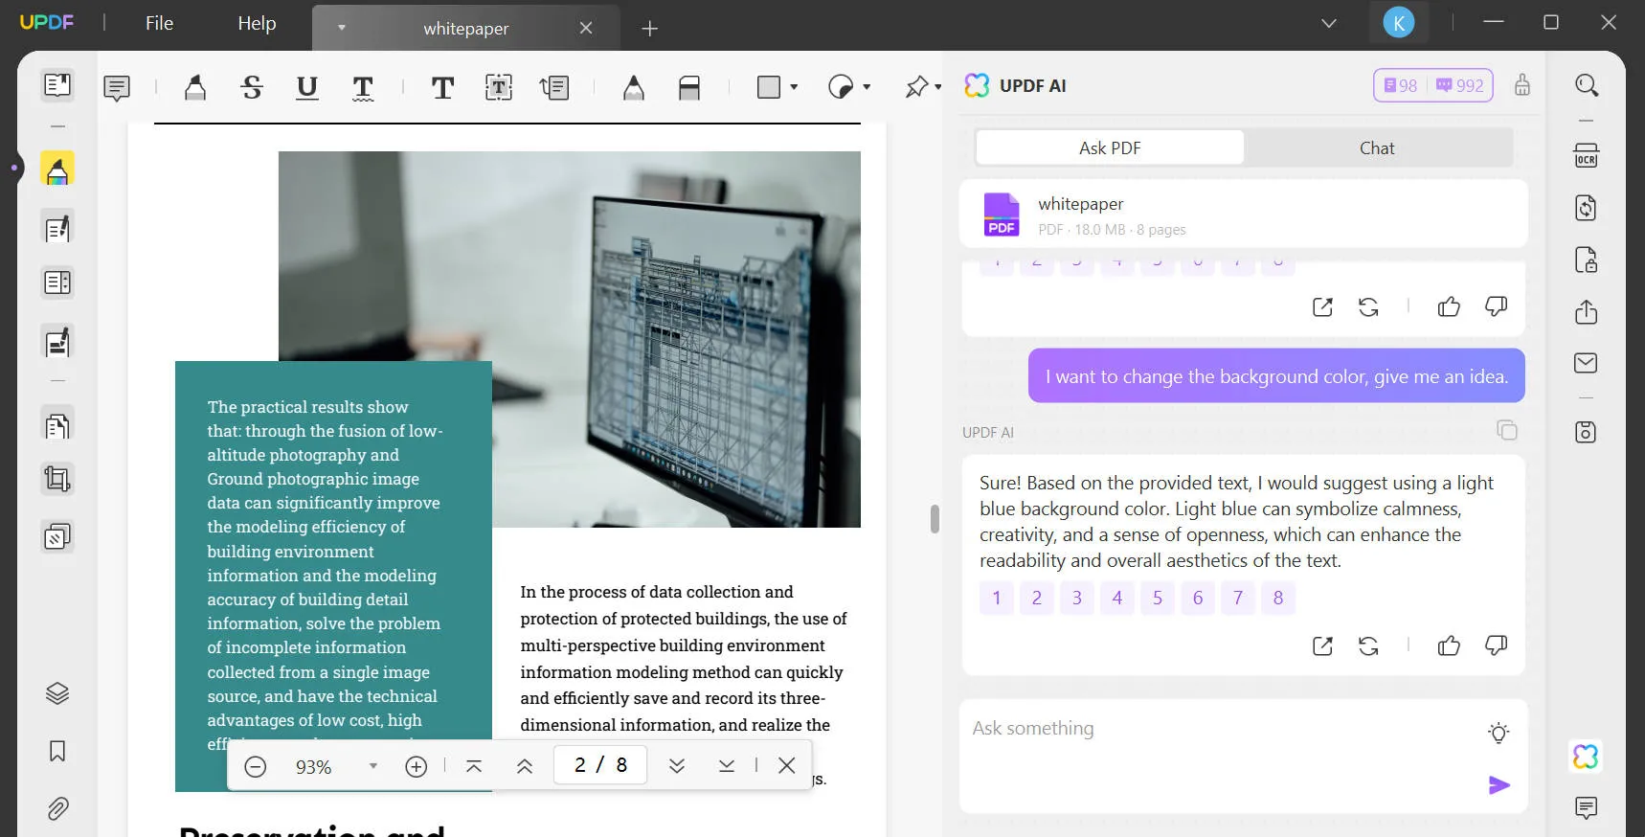Select the Strikethrough tool
The height and width of the screenshot is (837, 1645).
click(x=252, y=88)
